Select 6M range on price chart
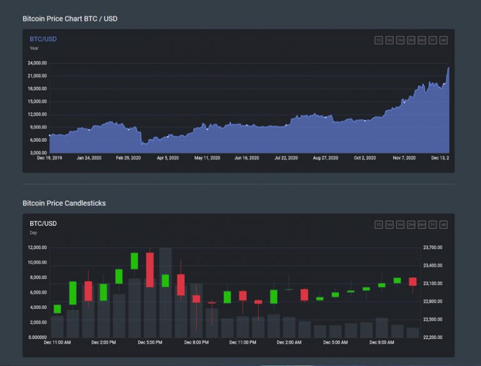Viewport: 481px width, 366px height. pyautogui.click(x=422, y=40)
